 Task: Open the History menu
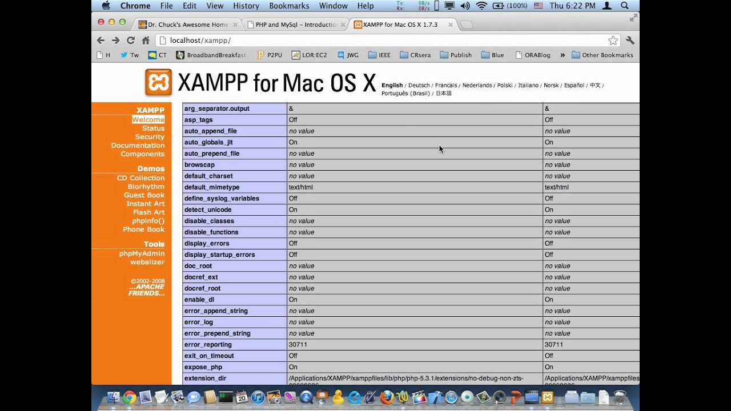[x=246, y=6]
